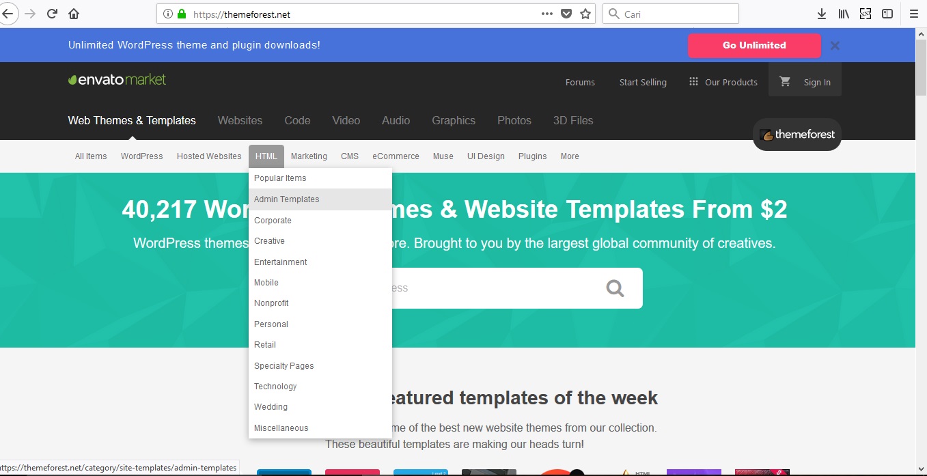
Task: Click the Our Products grid icon
Action: pyautogui.click(x=693, y=81)
